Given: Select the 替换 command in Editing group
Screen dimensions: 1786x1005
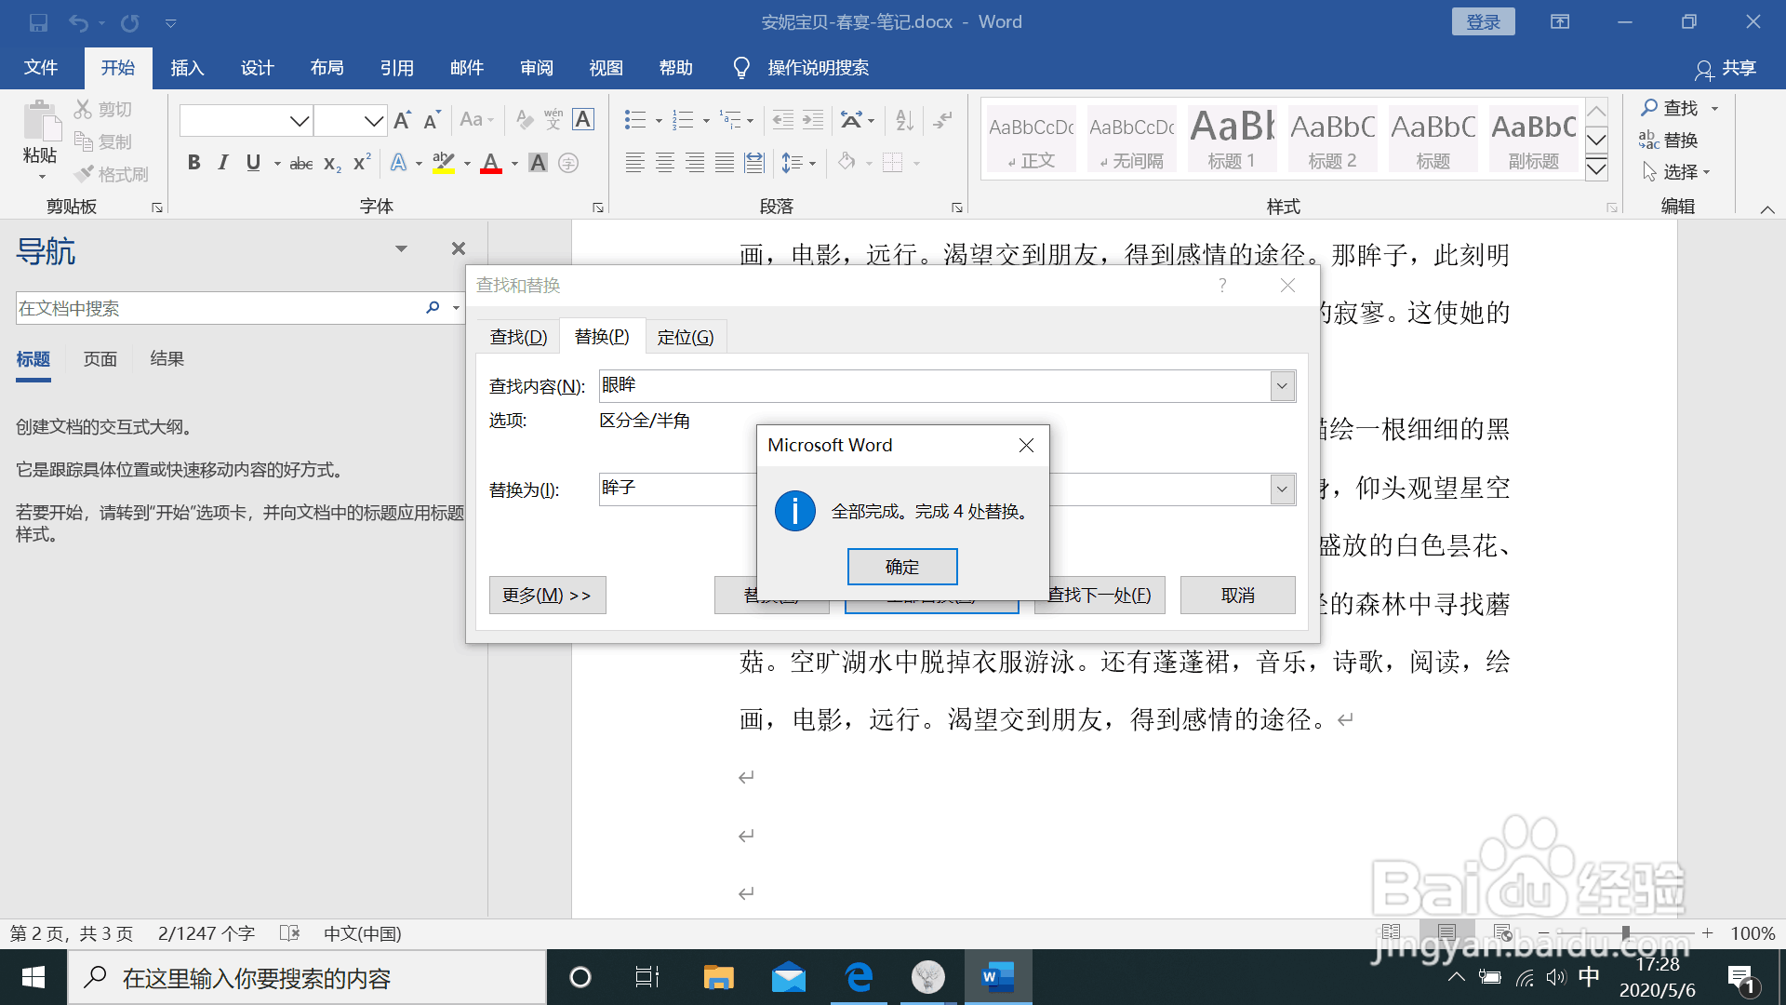Looking at the screenshot, I should [1679, 141].
